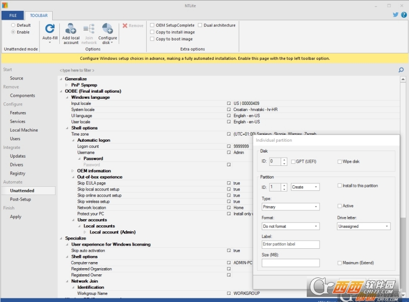Screen dimensions: 409x302
Task: Expand the OEM information node
Action: (x=73, y=171)
